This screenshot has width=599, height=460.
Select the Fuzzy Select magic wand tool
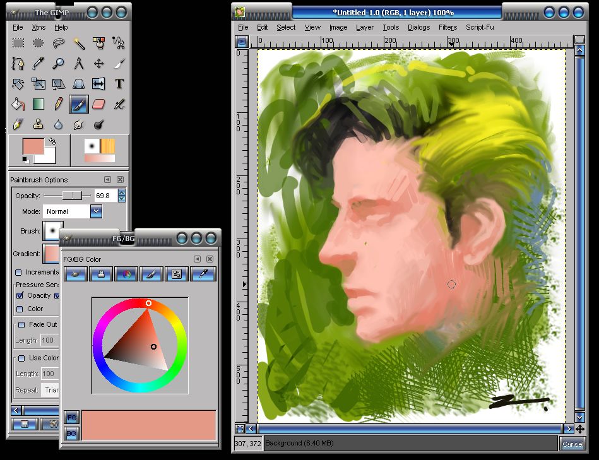(79, 43)
